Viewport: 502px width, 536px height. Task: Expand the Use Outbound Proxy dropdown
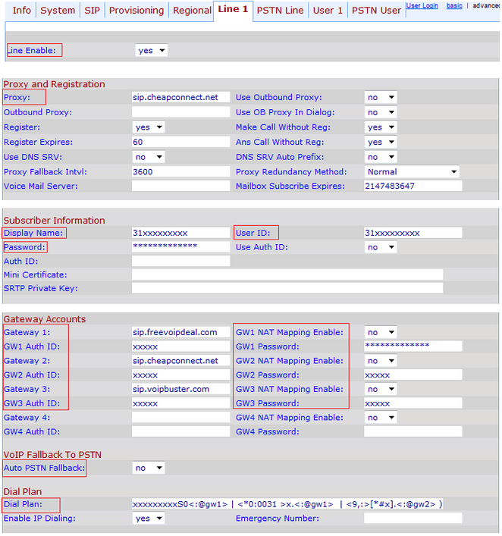click(x=381, y=98)
